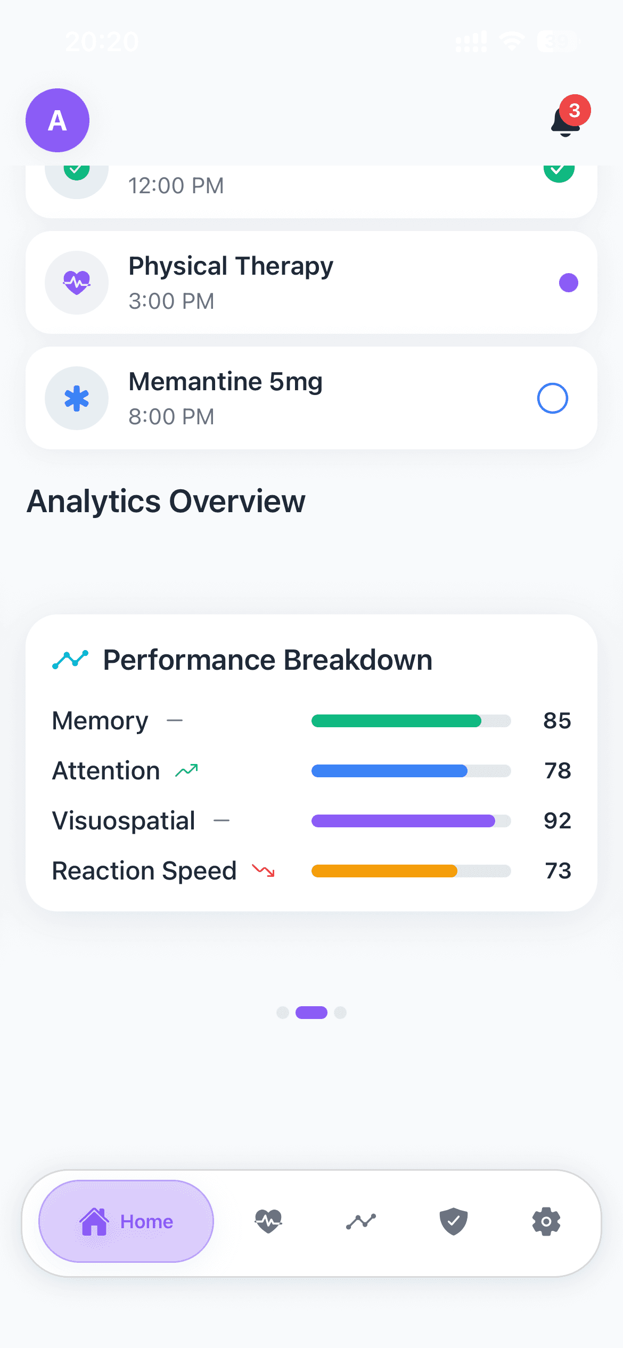Select the Home tab
The height and width of the screenshot is (1348, 623).
(126, 1221)
